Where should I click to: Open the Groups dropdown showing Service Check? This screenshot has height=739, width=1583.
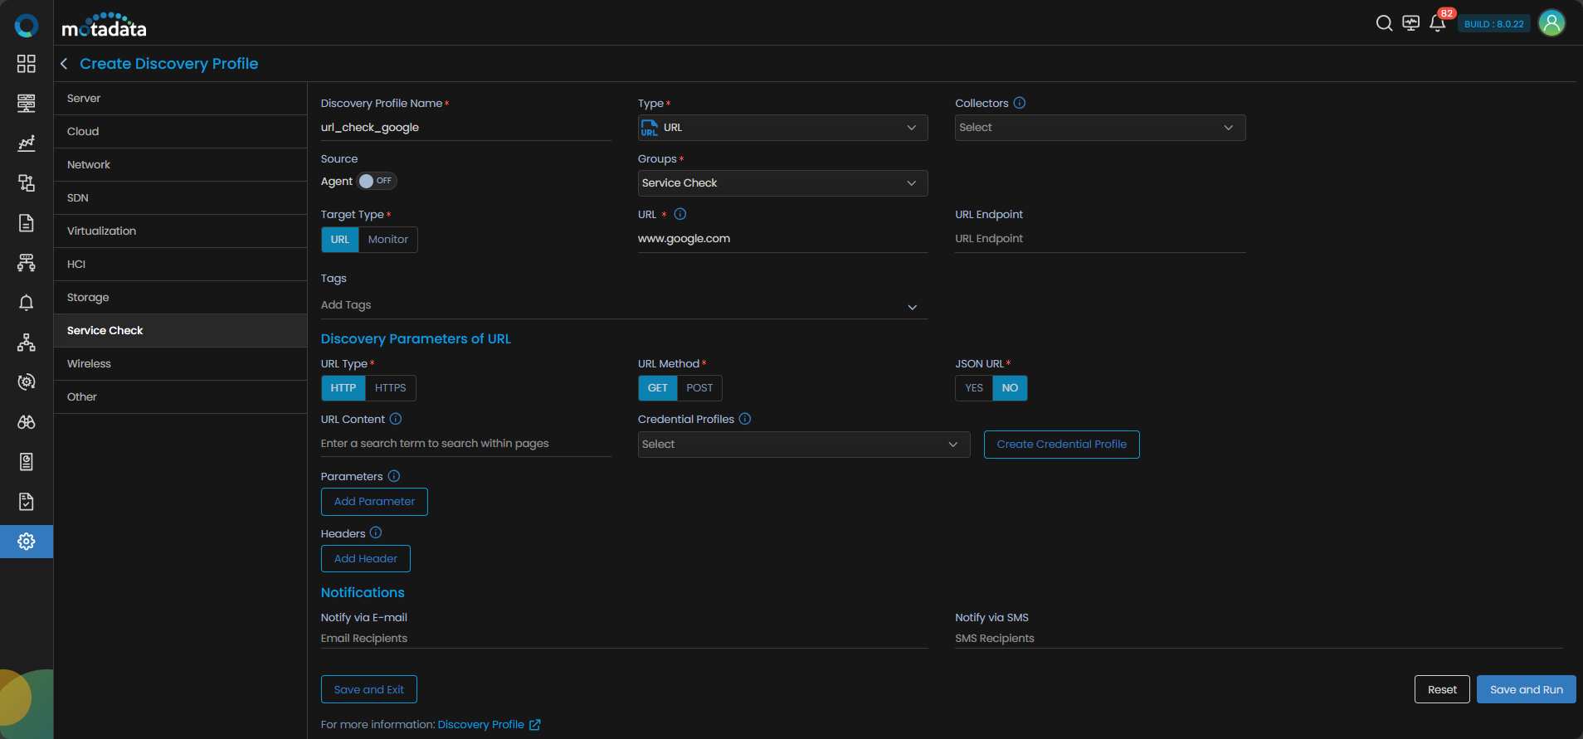point(782,183)
